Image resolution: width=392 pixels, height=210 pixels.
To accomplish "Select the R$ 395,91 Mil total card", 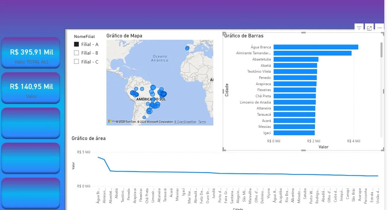I will click(x=31, y=53).
